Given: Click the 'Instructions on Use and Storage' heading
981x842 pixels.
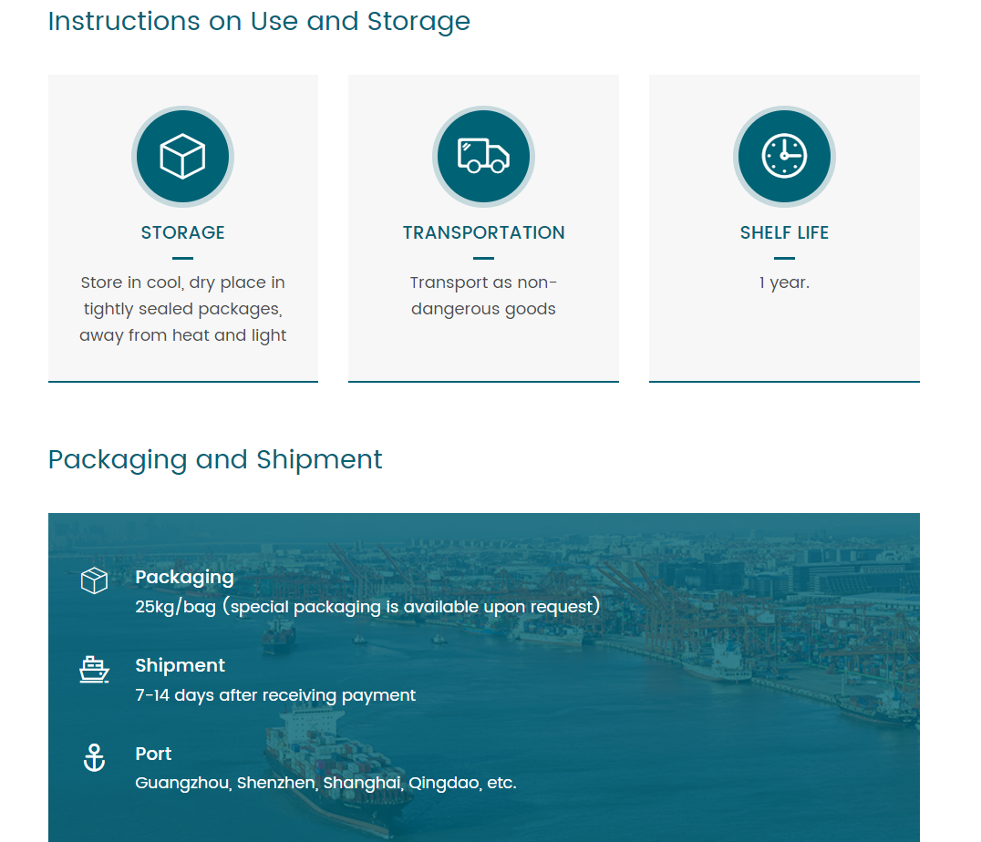Looking at the screenshot, I should tap(259, 21).
